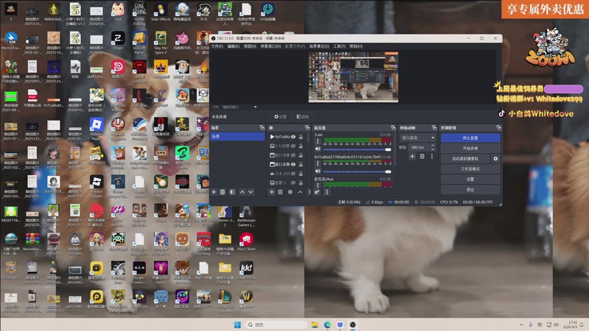The width and height of the screenshot is (589, 331).
Task: Add a new scene with the plus icon in 场景 dock
Action: click(x=214, y=192)
